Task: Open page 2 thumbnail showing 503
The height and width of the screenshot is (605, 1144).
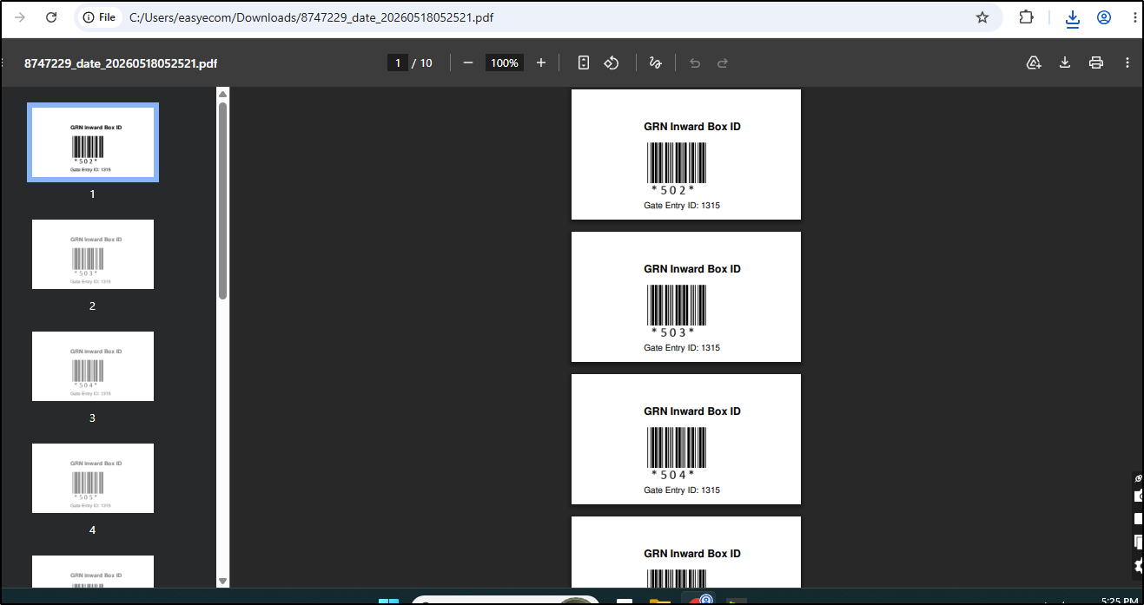Action: pos(93,254)
